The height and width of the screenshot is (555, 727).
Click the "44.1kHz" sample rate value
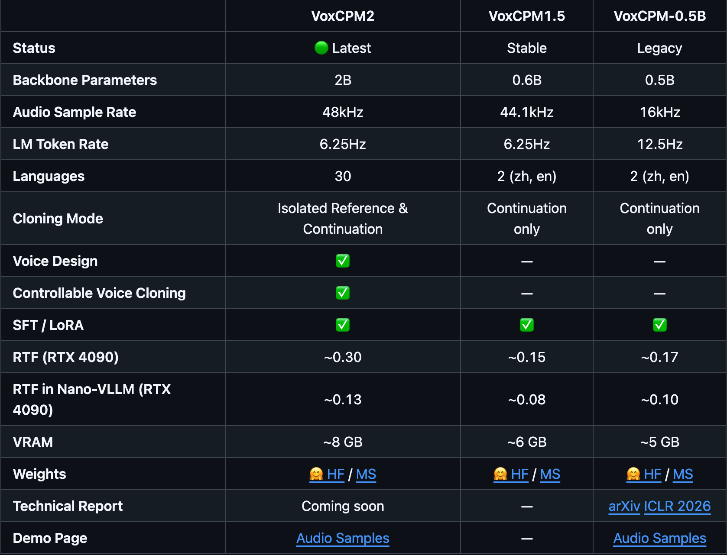point(527,112)
